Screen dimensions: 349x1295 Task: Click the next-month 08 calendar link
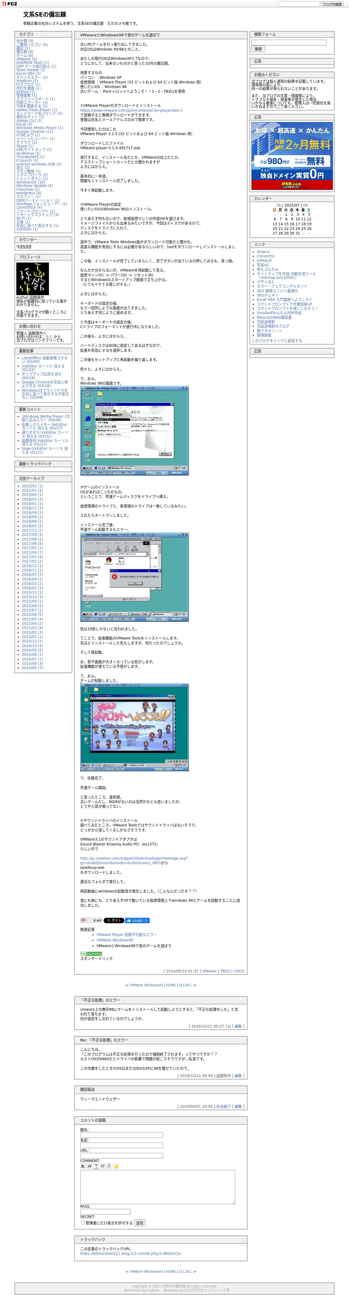coord(305,205)
